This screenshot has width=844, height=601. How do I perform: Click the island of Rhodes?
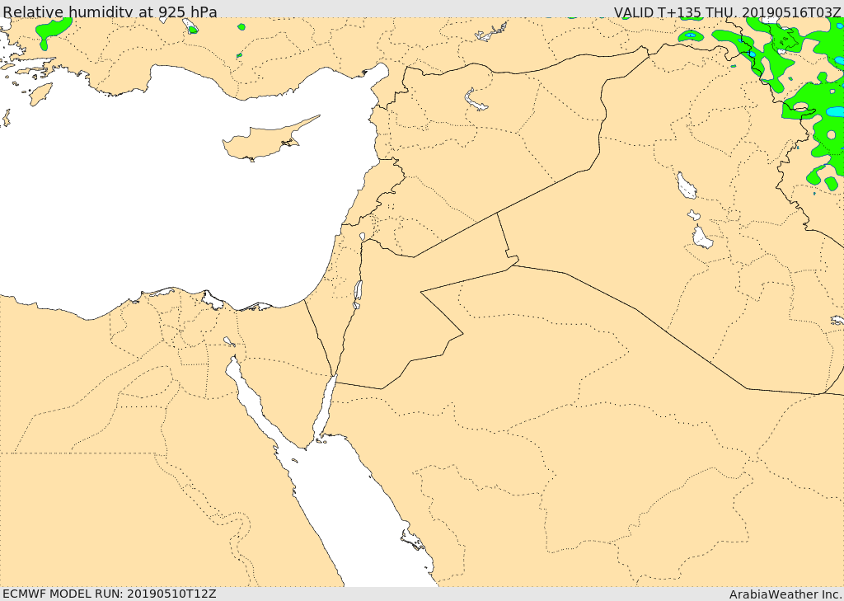point(40,94)
